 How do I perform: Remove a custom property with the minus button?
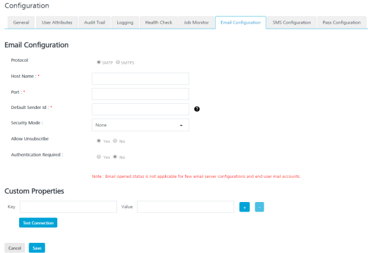tap(259, 207)
